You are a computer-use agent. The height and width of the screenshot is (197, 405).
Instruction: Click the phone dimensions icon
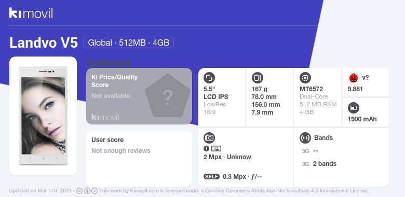[x=257, y=78]
